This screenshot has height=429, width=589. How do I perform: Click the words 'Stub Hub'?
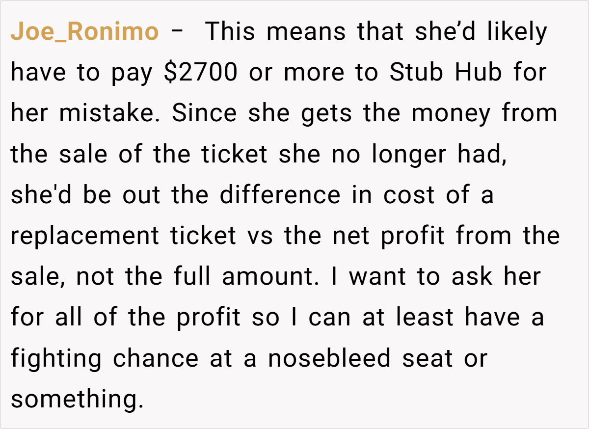click(x=446, y=73)
